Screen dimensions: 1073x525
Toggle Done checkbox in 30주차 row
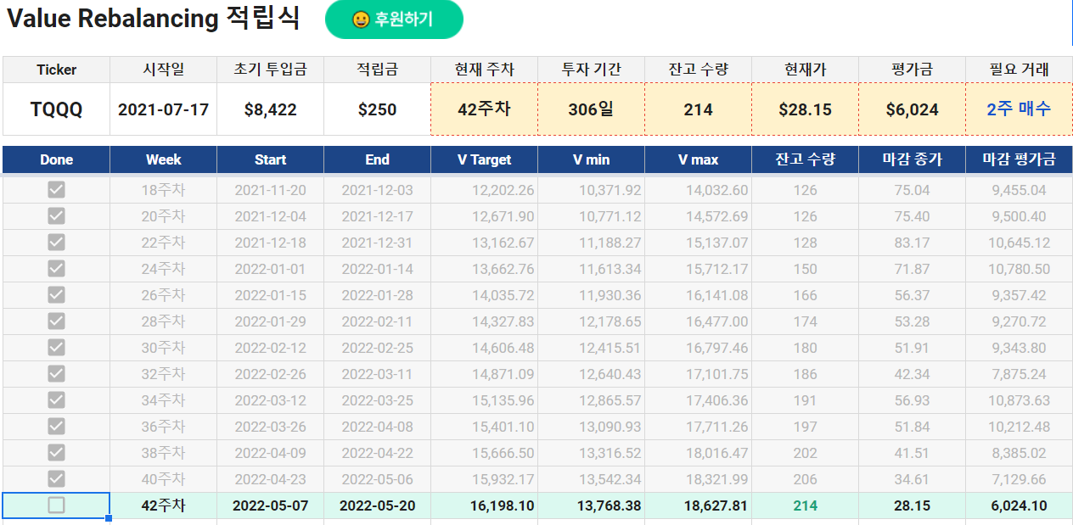[x=56, y=348]
